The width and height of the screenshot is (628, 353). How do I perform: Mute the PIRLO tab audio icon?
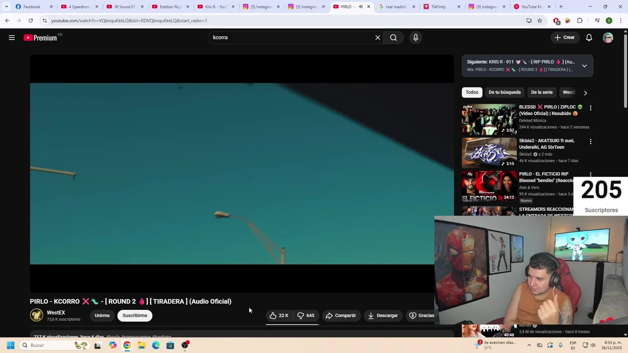coord(361,7)
